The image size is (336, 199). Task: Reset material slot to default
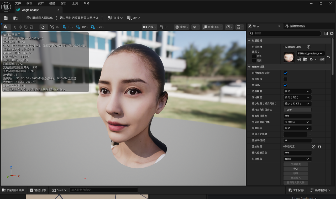[328, 57]
